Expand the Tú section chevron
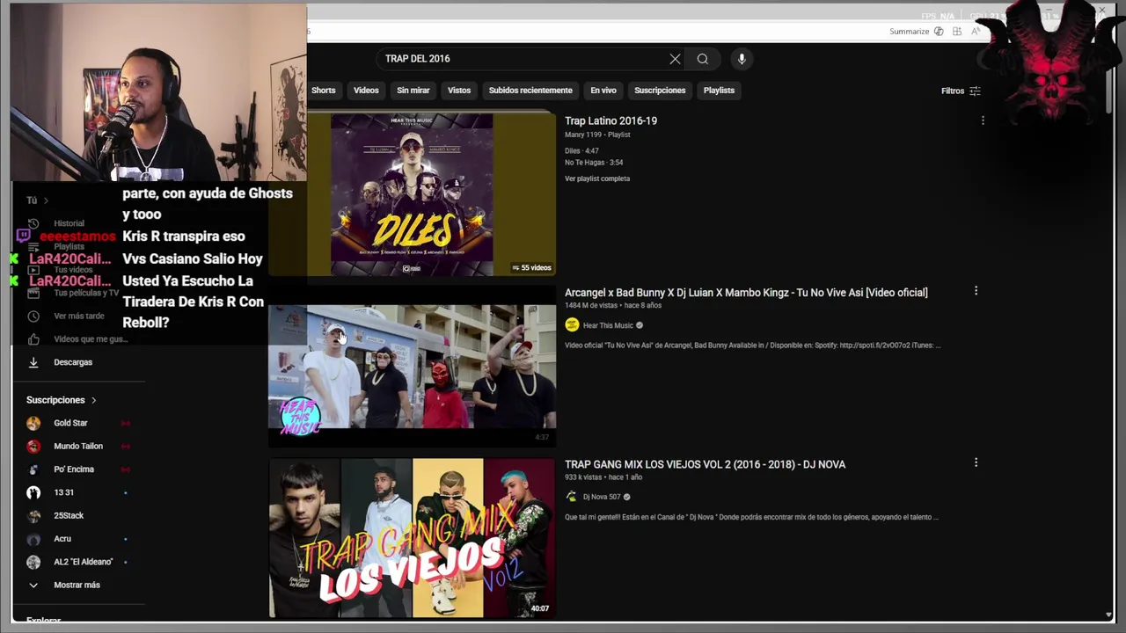Image resolution: width=1126 pixels, height=633 pixels. (46, 200)
